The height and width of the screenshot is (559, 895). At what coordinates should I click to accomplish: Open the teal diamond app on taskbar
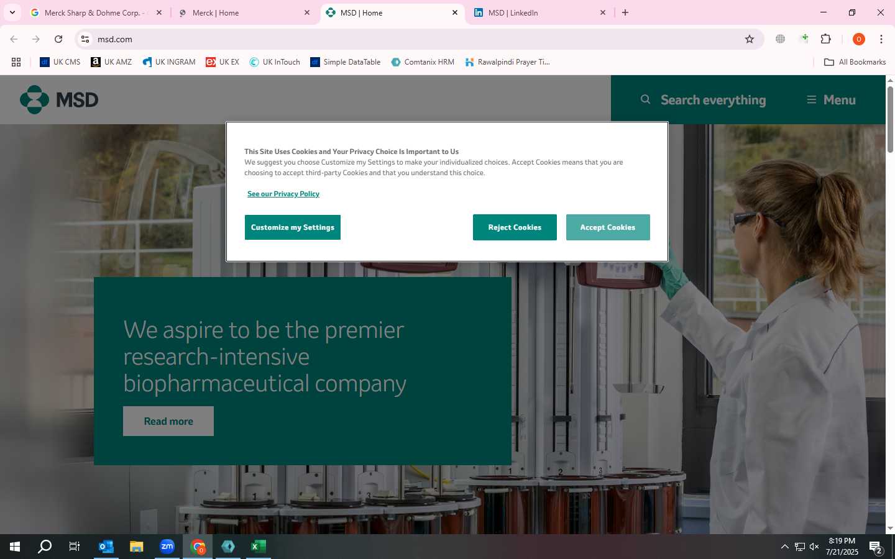click(228, 547)
